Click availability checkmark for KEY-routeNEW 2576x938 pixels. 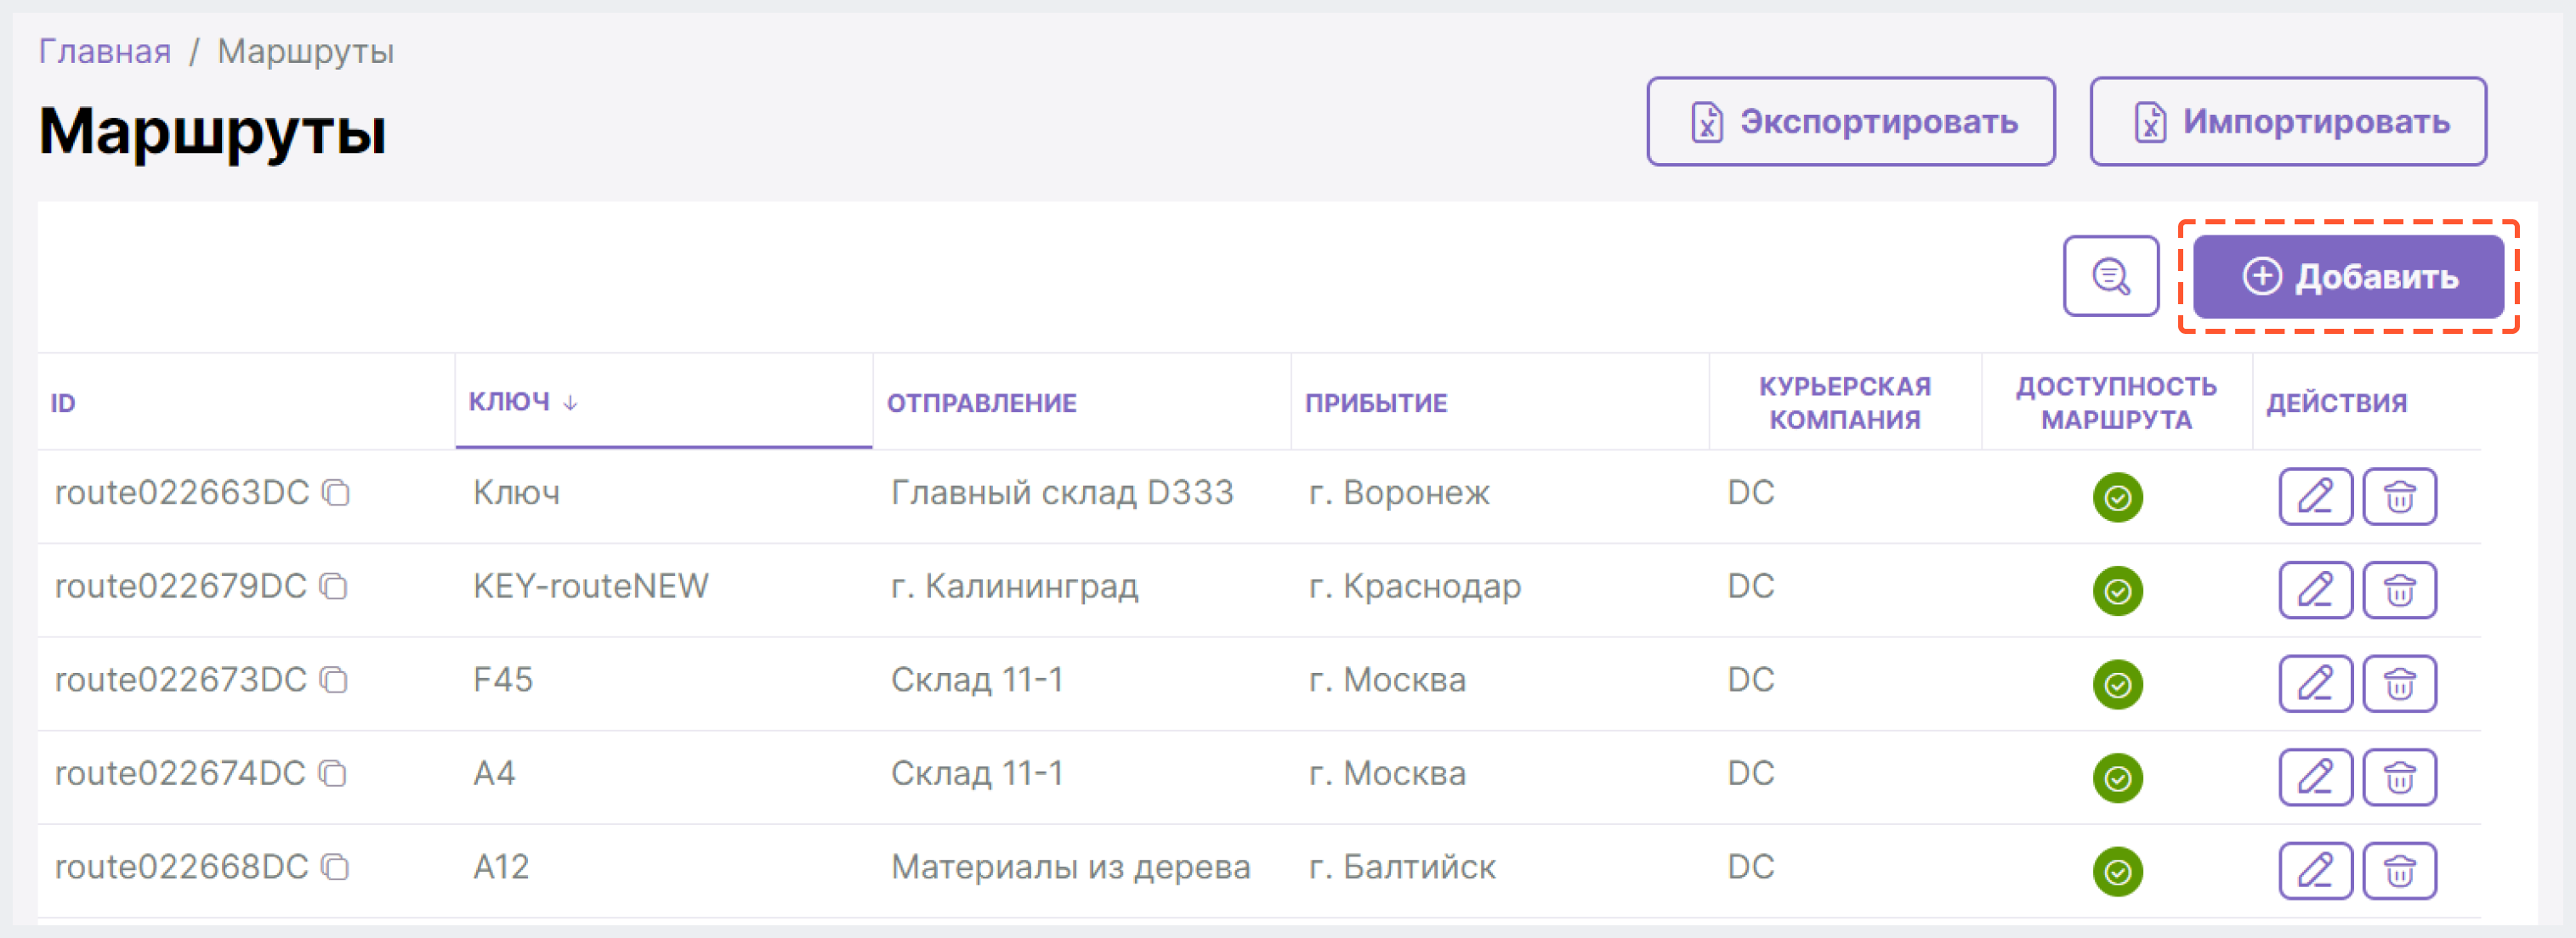click(x=2117, y=591)
